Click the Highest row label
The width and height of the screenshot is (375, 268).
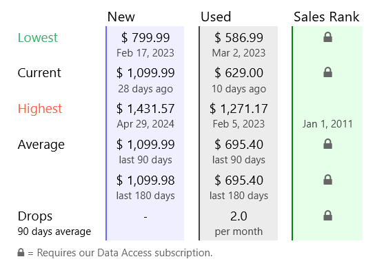[x=40, y=109]
